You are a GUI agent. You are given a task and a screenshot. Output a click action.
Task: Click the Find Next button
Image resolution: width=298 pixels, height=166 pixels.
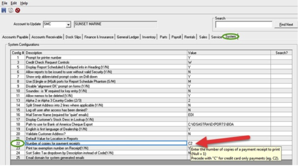286,25
